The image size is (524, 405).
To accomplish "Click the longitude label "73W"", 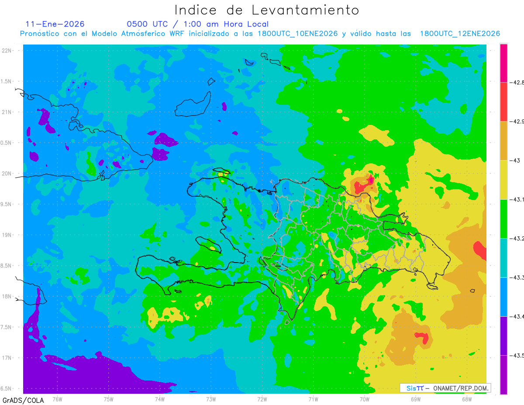I will pos(211,398).
